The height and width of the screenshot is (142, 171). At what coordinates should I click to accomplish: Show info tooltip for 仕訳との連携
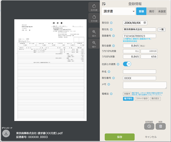click(x=118, y=64)
